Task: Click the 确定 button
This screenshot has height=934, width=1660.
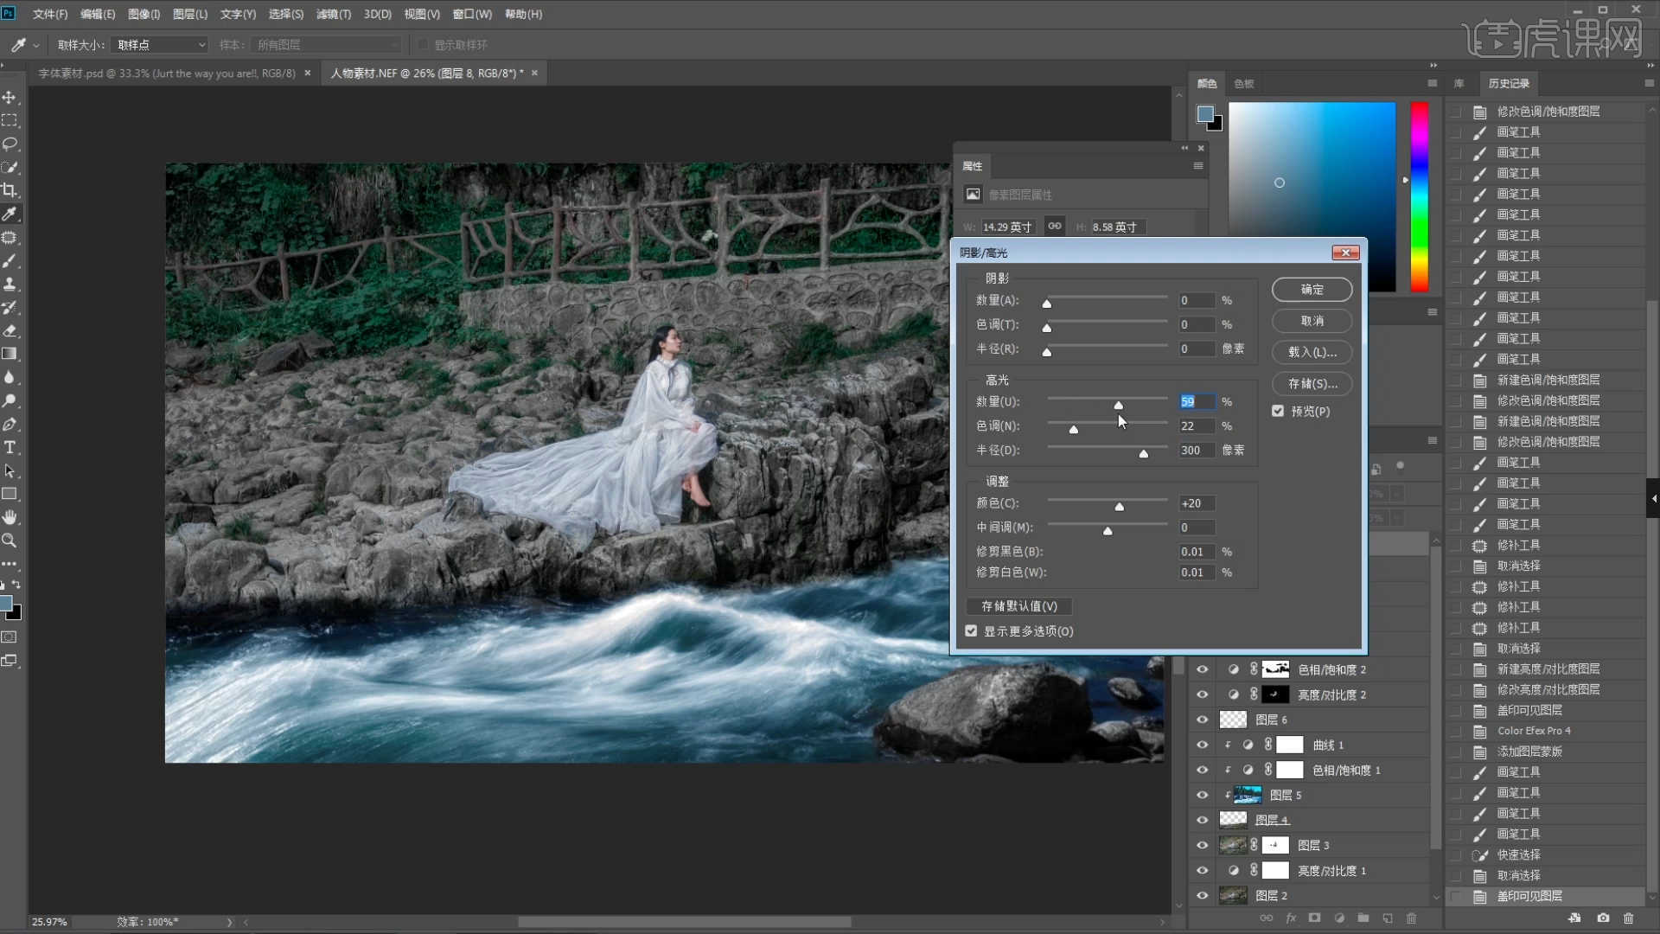Action: (x=1312, y=290)
